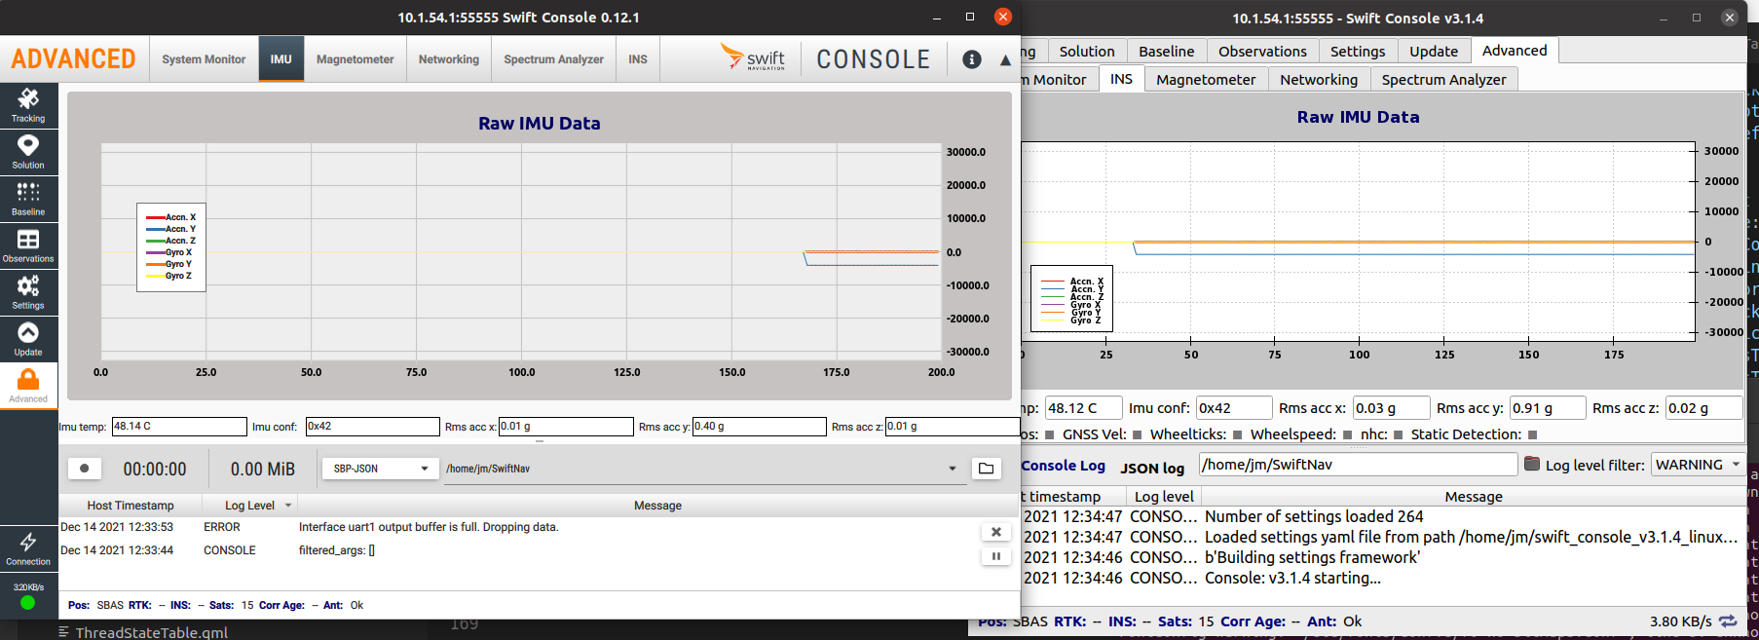Click Static Detection indicator square
This screenshot has height=640, width=1759.
tap(1532, 434)
